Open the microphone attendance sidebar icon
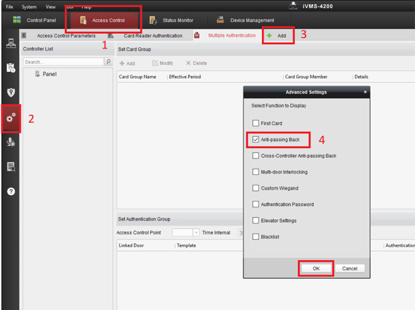The height and width of the screenshot is (310, 415). pos(11,142)
